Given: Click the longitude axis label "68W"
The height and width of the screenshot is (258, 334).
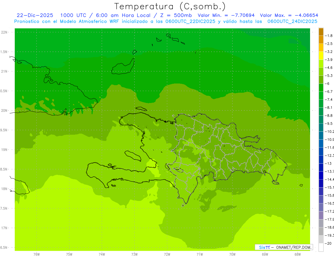Looking at the screenshot, I should coord(298,254).
